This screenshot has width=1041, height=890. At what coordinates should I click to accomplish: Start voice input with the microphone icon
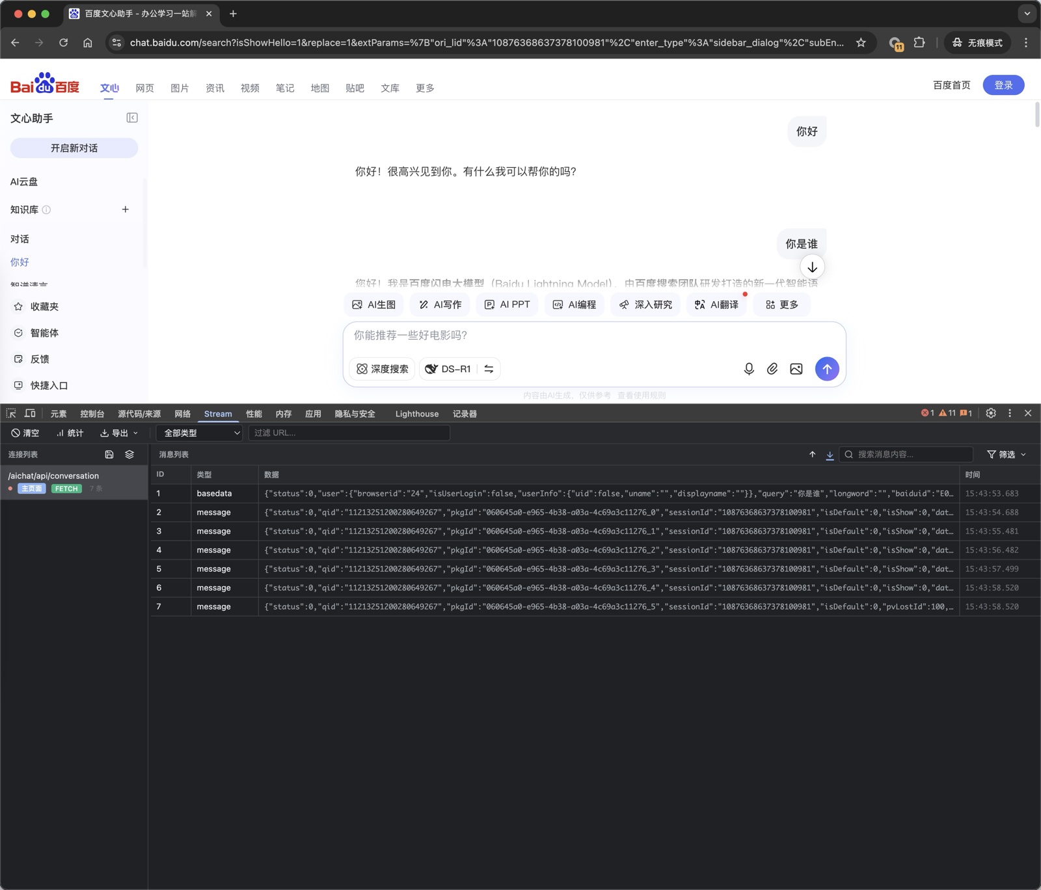pos(749,369)
